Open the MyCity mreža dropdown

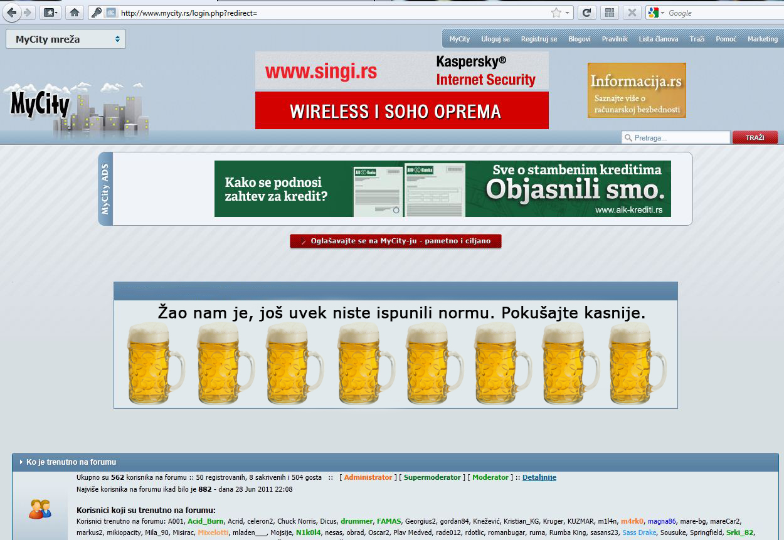point(66,39)
